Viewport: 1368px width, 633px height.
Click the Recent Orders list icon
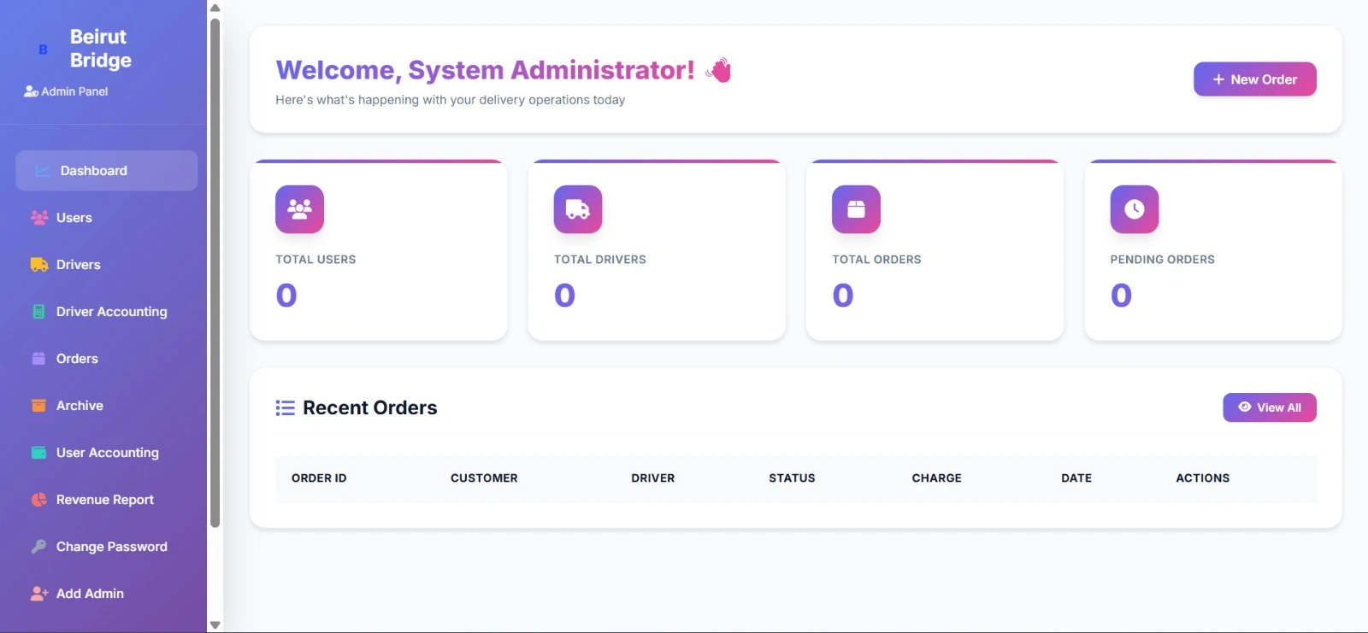(x=286, y=408)
